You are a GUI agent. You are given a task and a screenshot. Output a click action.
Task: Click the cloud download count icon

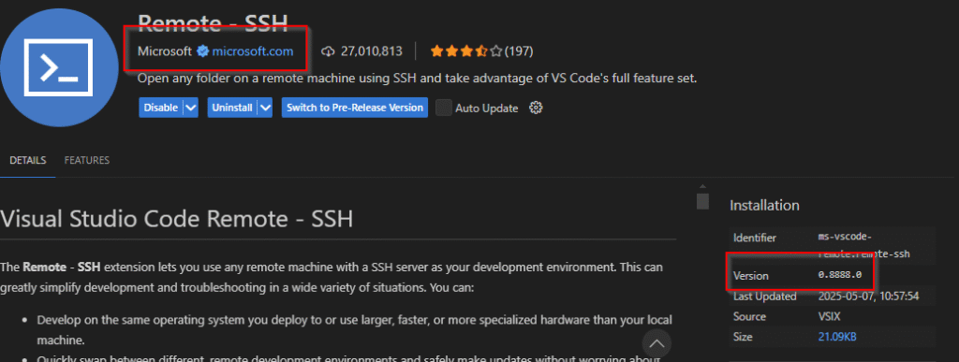coord(329,51)
